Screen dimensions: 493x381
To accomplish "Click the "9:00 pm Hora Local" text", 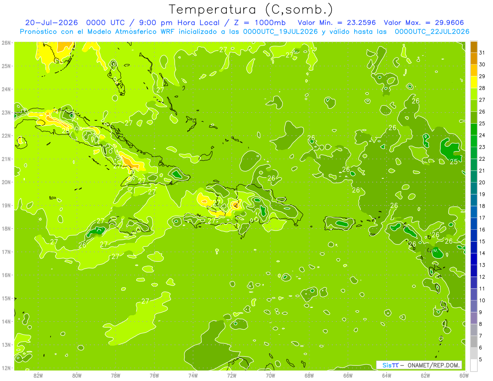I will [x=179, y=23].
